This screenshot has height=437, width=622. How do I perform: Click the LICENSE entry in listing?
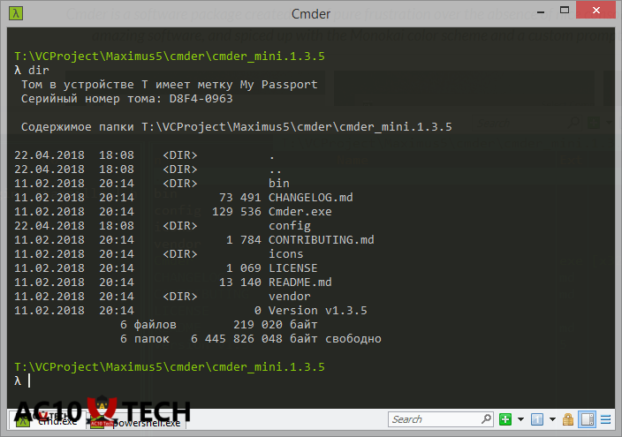[x=293, y=268]
